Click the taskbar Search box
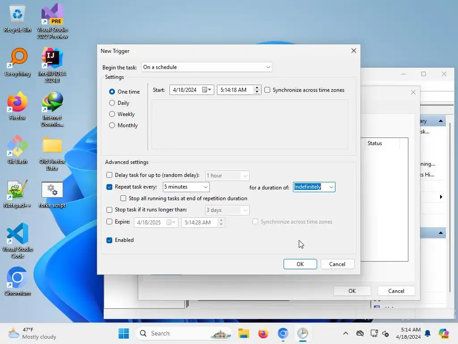Viewport: 458px width, 344px height. [x=183, y=333]
